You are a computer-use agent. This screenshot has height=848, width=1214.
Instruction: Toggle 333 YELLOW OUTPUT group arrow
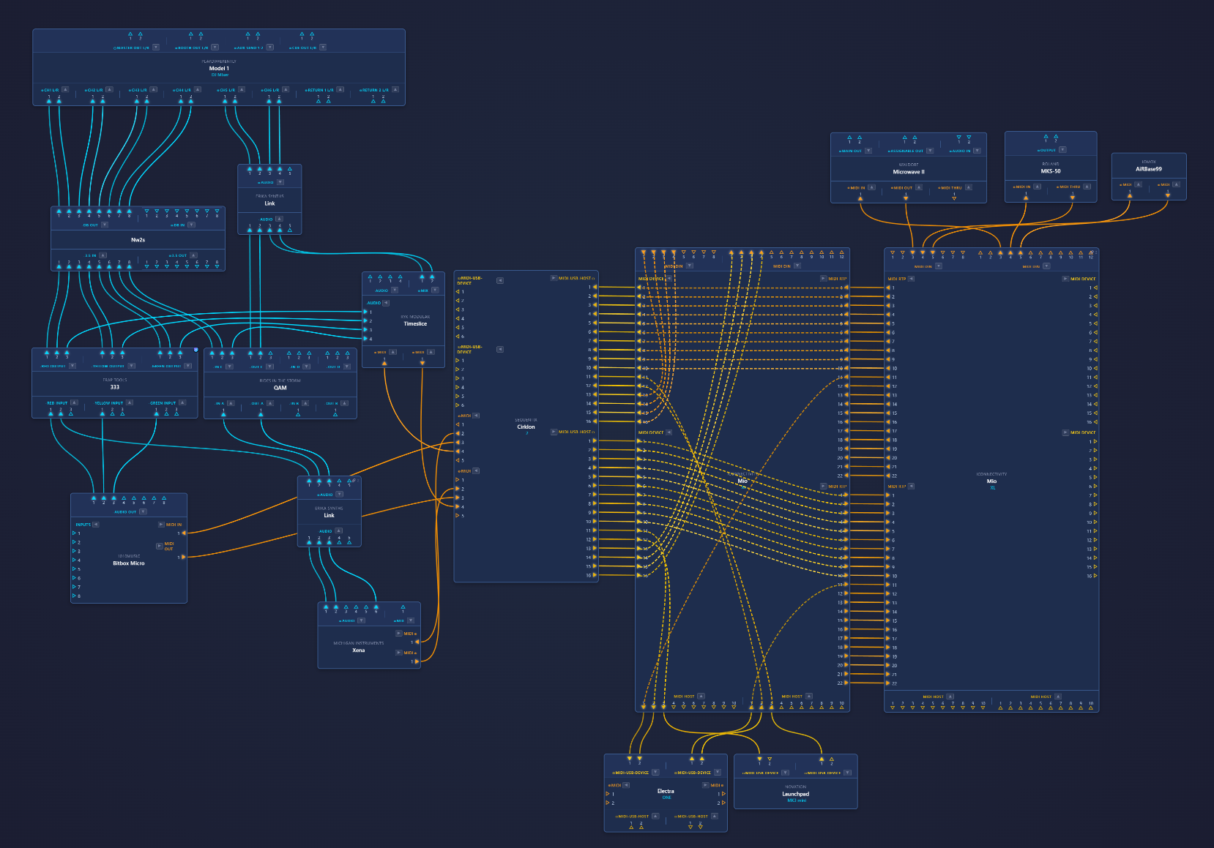click(x=132, y=366)
